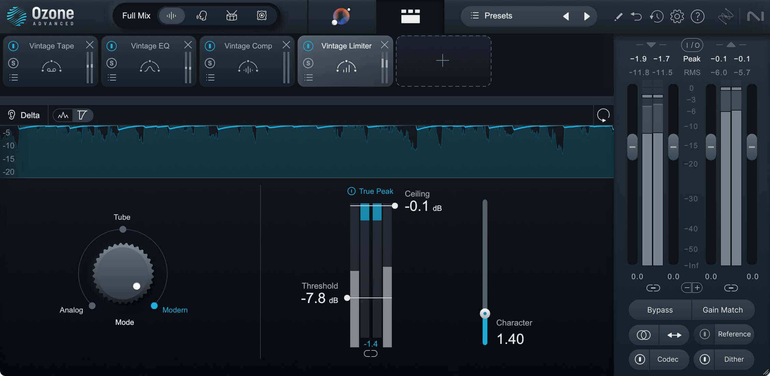Remove the Vintage EQ module
Image resolution: width=770 pixels, height=376 pixels.
coord(188,45)
